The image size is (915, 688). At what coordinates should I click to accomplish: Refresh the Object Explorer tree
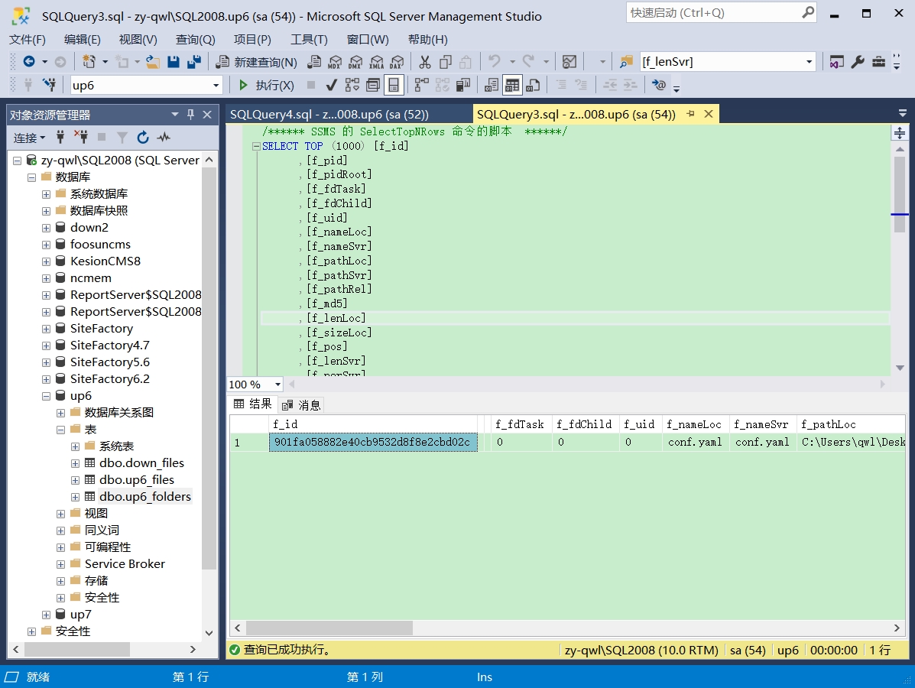[143, 138]
